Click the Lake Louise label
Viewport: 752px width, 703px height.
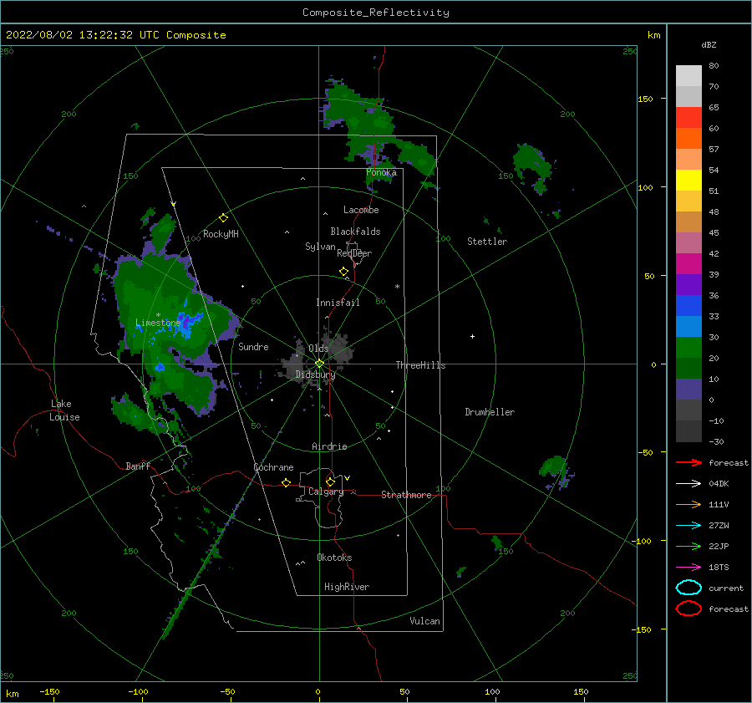coord(64,410)
